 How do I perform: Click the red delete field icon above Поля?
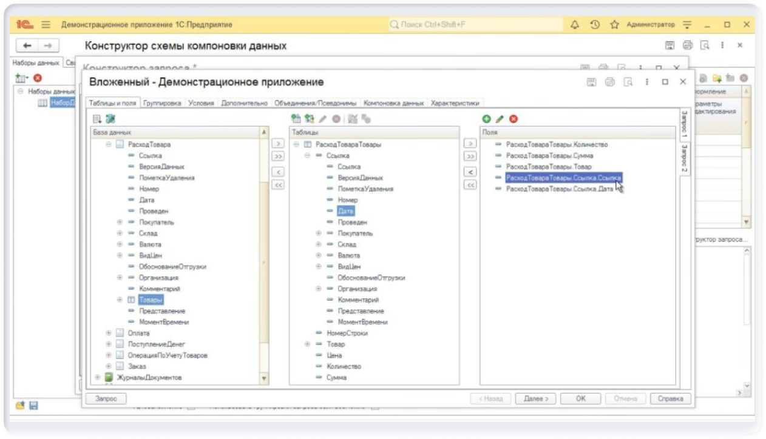(x=513, y=119)
